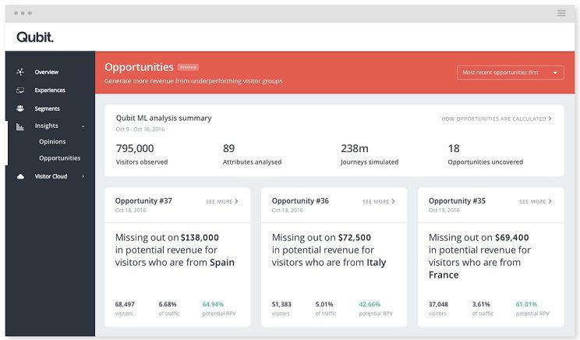Screen dimensions: 580x340
Task: Open the Visitor Cloud menu item
Action: 51,176
